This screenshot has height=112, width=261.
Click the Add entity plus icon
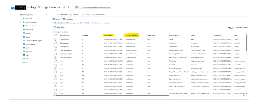tap(57, 15)
